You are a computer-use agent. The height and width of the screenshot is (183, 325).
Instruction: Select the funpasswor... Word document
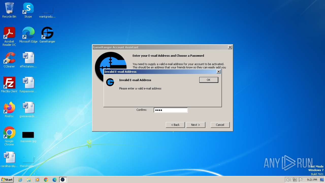[x=28, y=85]
